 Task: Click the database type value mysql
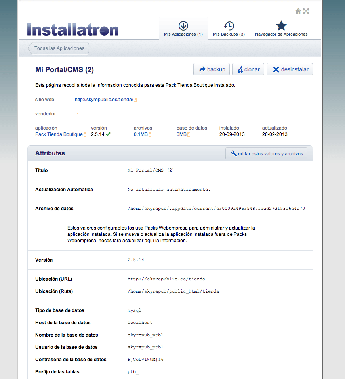[134, 310]
